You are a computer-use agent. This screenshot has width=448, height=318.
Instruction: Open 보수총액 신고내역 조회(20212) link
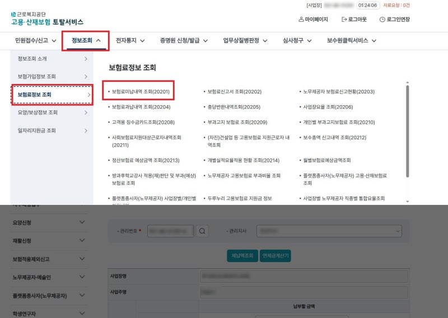(x=334, y=137)
